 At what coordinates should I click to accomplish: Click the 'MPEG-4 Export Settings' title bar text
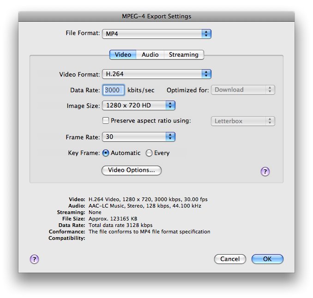click(156, 16)
